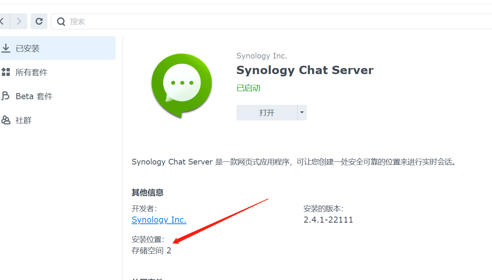Follow the Synology Inc. developer link
The image size is (492, 280).
(159, 220)
